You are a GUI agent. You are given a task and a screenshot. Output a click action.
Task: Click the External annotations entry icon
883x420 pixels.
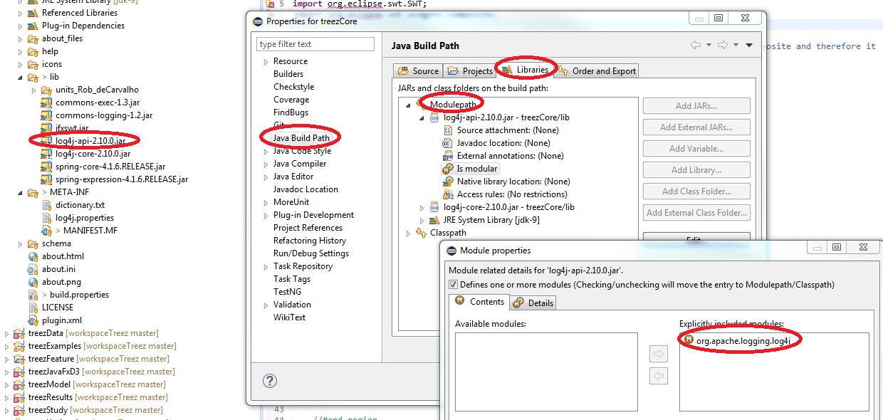pyautogui.click(x=448, y=156)
